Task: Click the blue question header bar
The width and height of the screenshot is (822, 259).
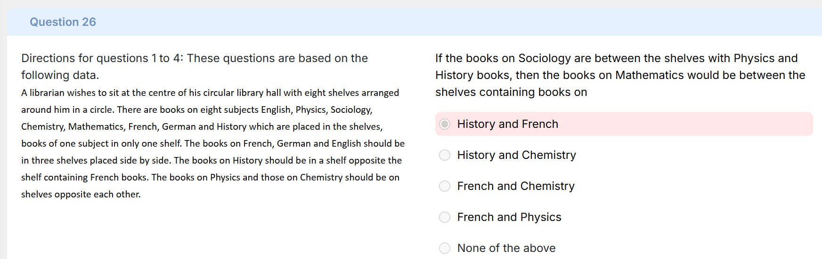Action: pos(415,22)
